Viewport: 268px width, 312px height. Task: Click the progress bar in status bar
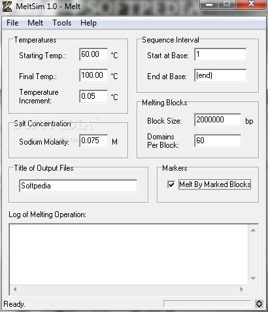click(207, 303)
